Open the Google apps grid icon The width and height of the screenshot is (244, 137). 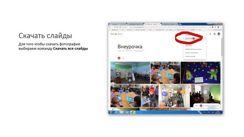click(x=210, y=34)
